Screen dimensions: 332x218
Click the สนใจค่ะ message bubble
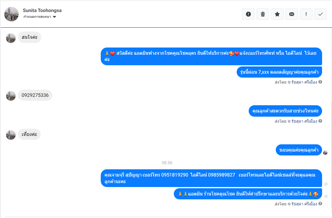[29, 37]
